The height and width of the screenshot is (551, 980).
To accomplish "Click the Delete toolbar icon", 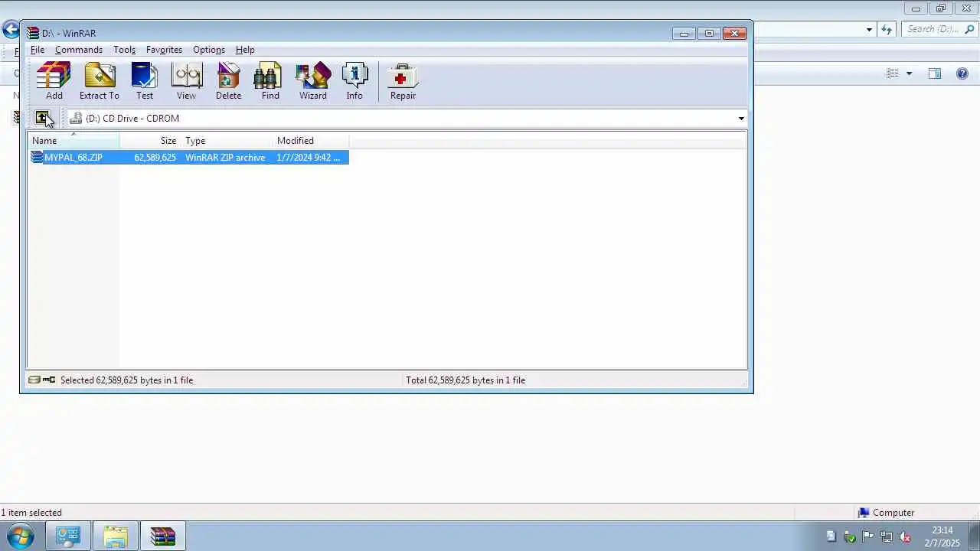I will pos(228,81).
